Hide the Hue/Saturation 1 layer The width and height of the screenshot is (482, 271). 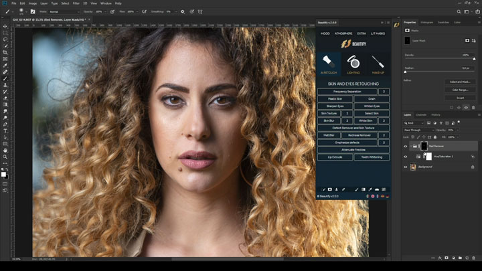coord(406,157)
